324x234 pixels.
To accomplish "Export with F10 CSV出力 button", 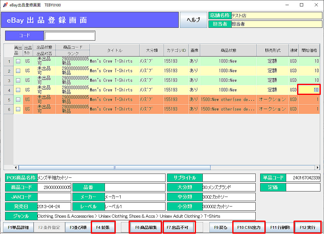I will click(249, 228).
